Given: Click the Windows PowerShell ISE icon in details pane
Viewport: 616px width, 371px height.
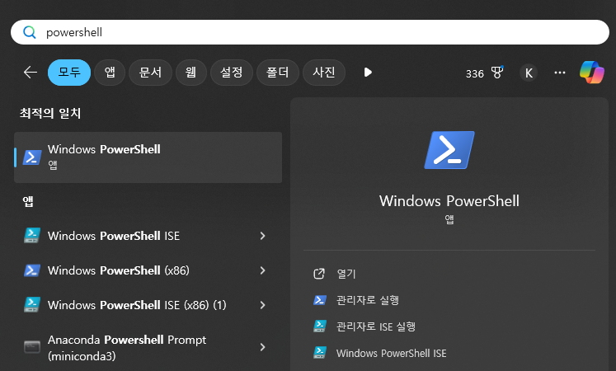Looking at the screenshot, I should tap(320, 353).
